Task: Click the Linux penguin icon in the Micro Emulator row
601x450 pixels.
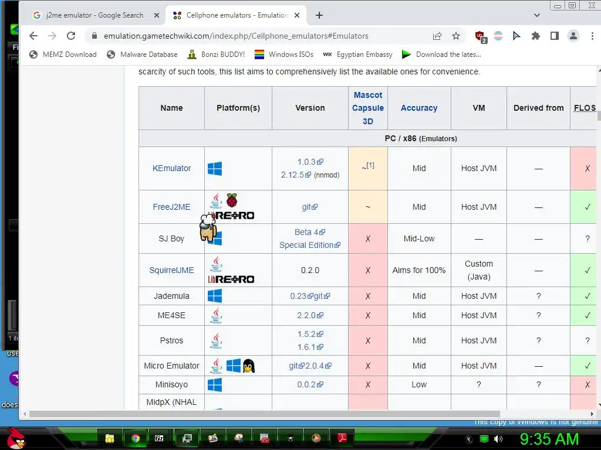Action: [249, 366]
